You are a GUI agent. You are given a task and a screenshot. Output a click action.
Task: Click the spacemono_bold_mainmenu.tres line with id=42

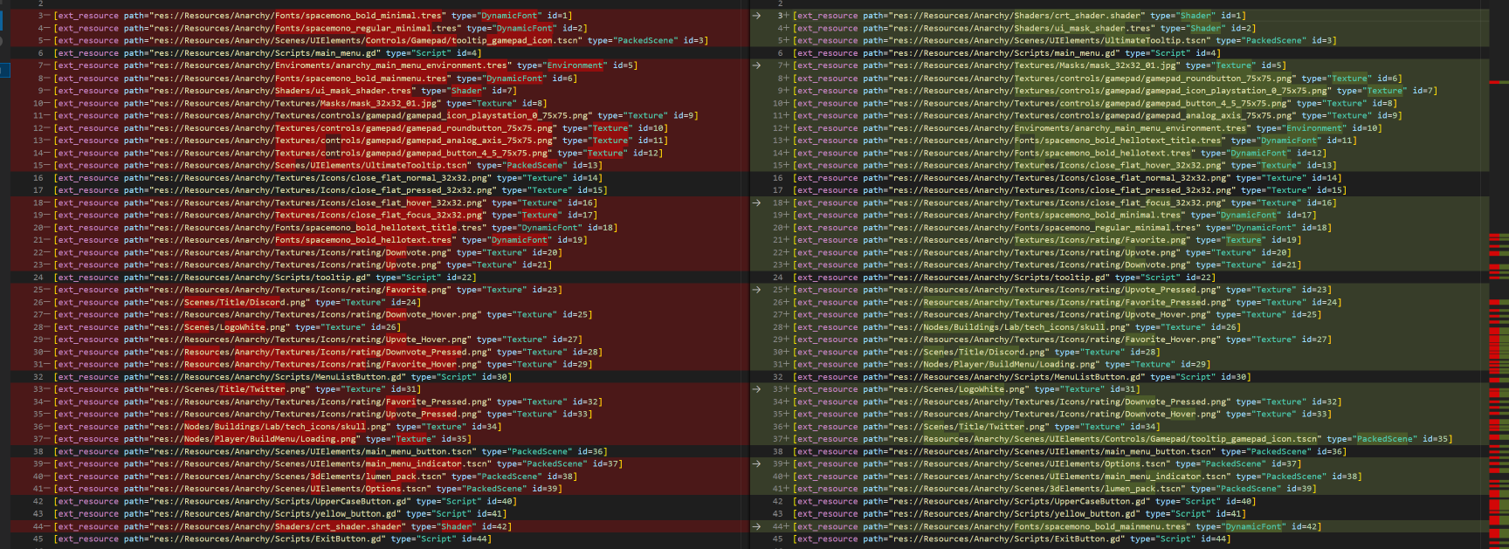pos(1057,526)
